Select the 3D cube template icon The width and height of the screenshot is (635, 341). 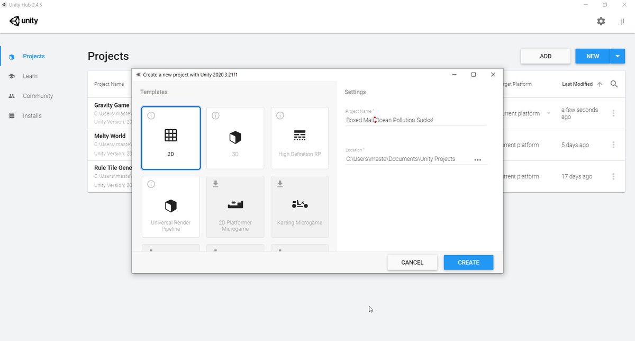[235, 138]
